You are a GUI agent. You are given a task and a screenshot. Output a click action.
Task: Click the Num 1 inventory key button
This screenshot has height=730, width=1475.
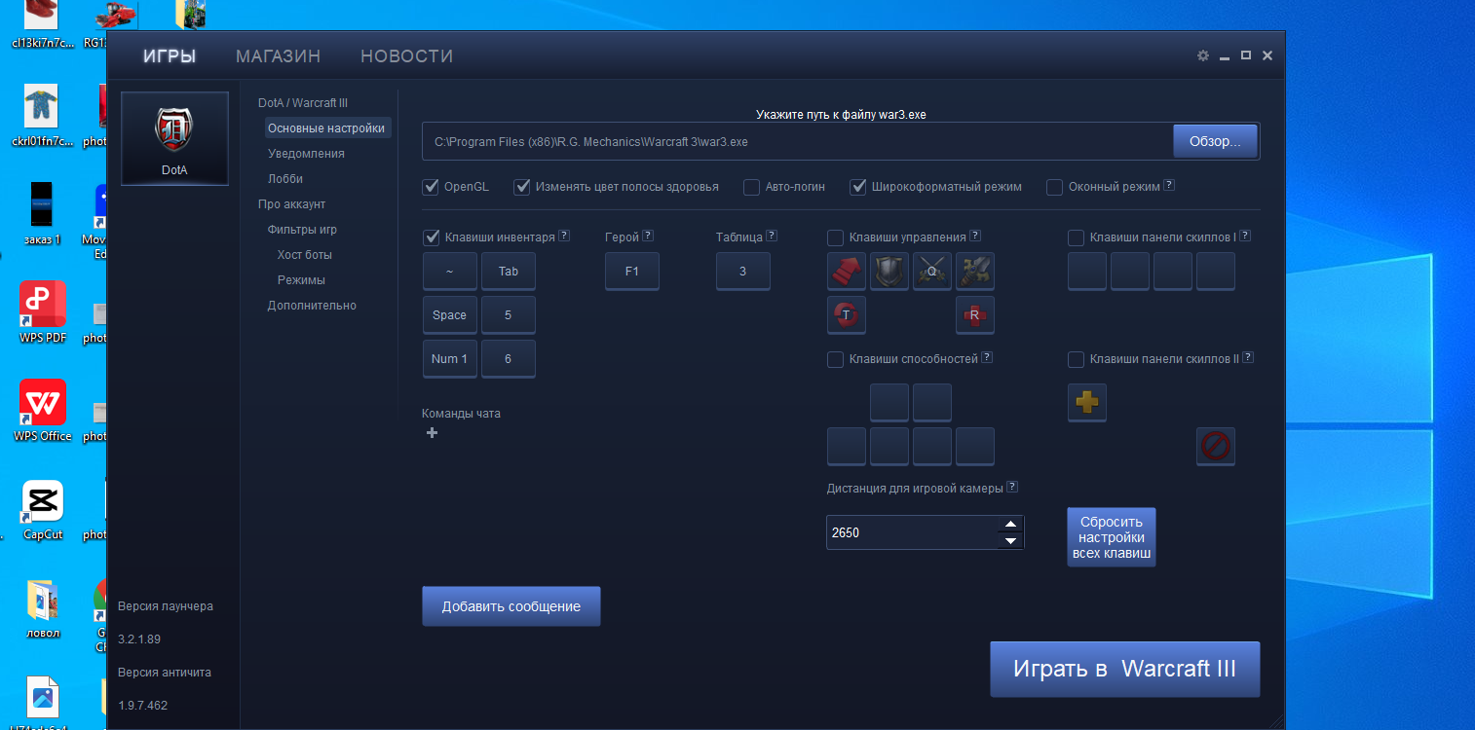[x=450, y=359]
